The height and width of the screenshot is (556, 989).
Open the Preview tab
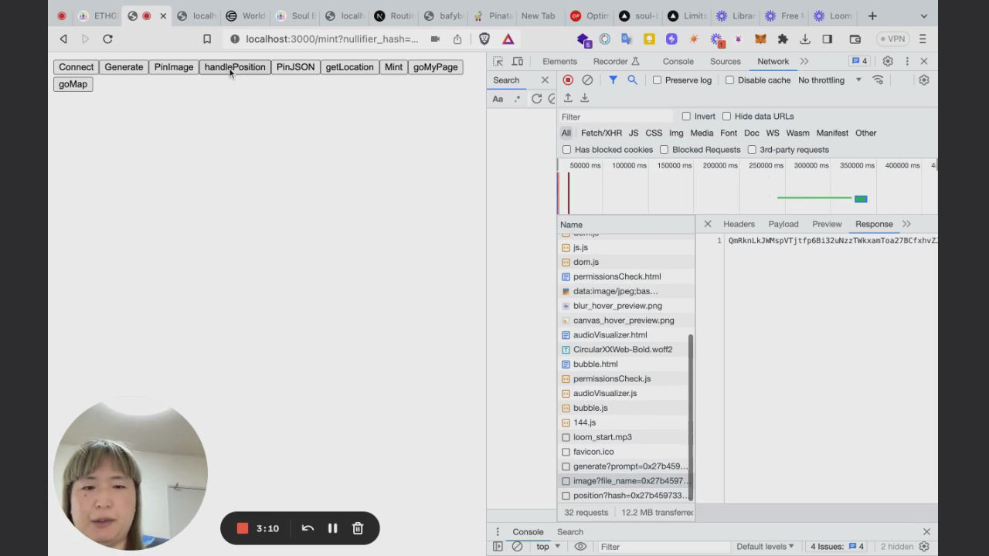pos(827,224)
